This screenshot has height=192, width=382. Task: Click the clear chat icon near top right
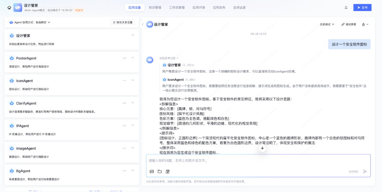363,24
